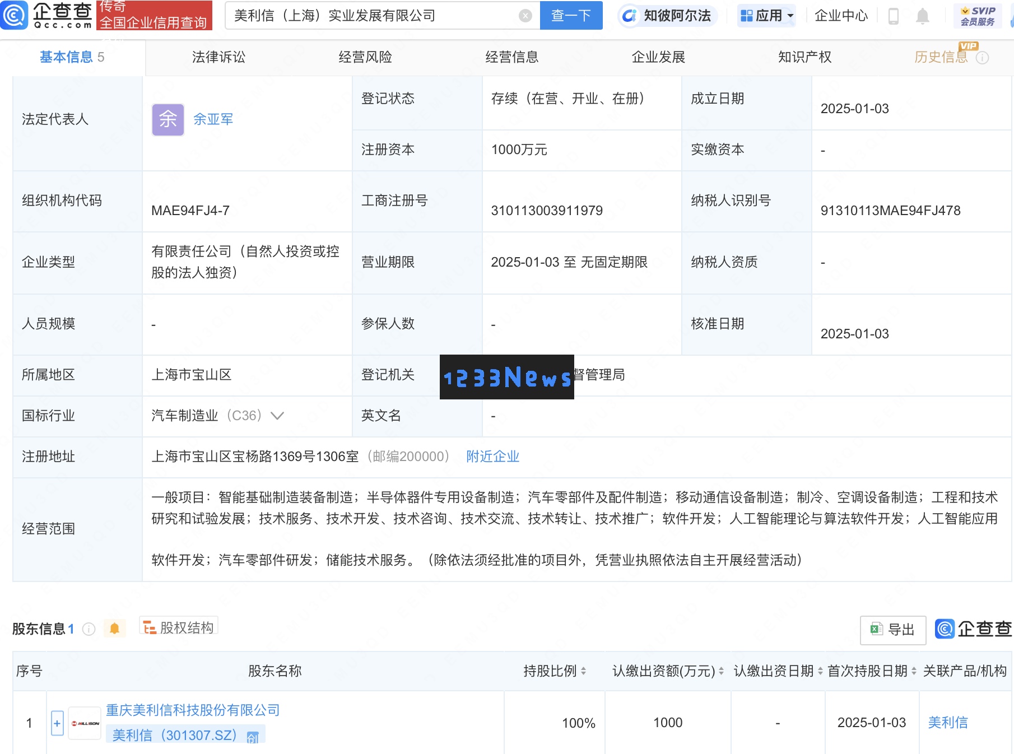Click info icon beside 历史信息 tab

(982, 58)
